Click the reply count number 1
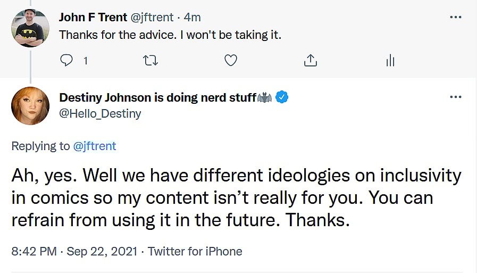This screenshot has height=273, width=477. coord(85,61)
